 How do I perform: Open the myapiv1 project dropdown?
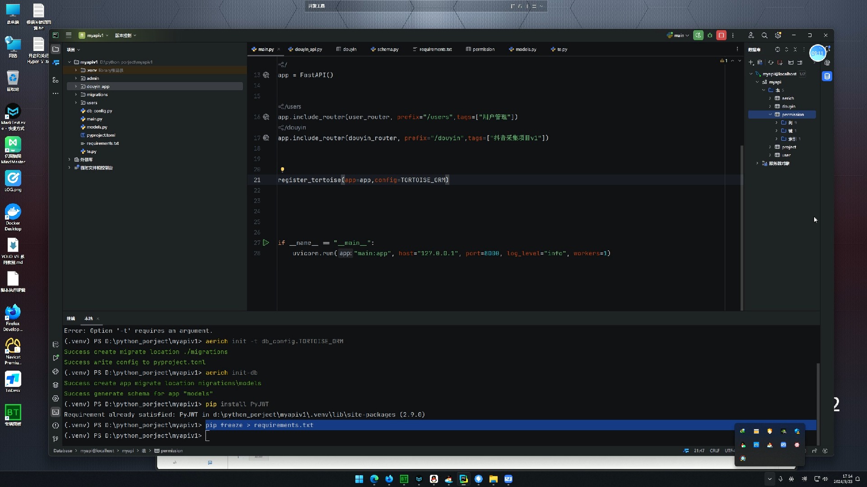(x=94, y=35)
